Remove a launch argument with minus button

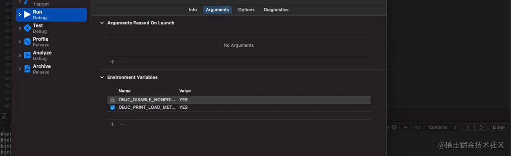click(122, 62)
